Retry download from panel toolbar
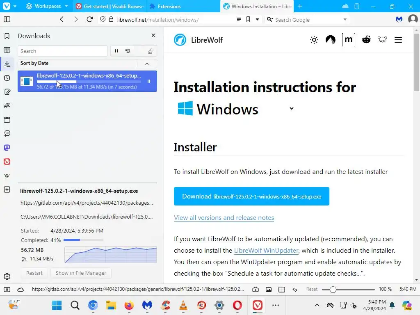 tap(128, 51)
